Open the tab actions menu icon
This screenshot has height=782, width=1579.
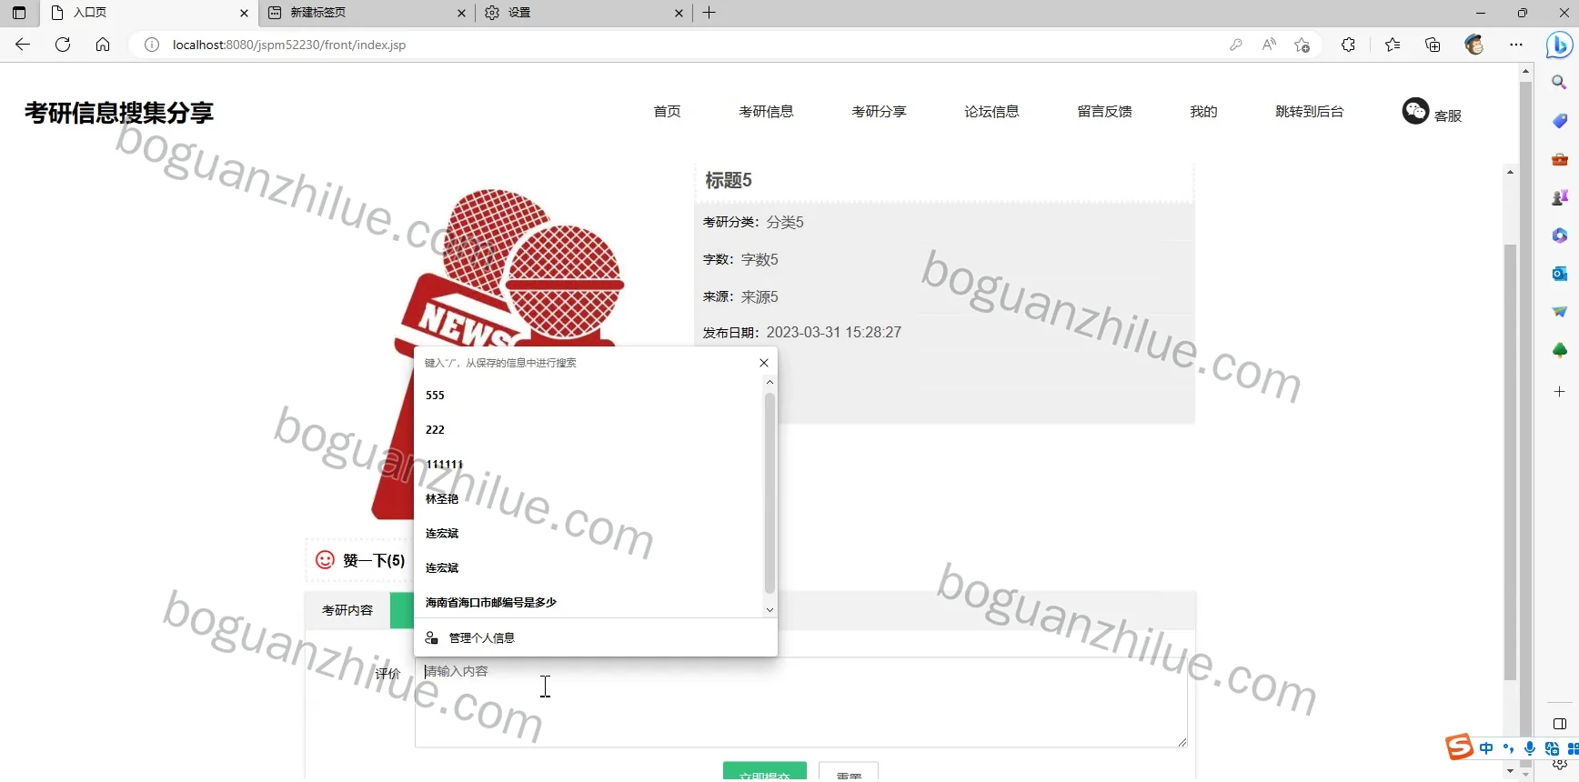click(19, 13)
